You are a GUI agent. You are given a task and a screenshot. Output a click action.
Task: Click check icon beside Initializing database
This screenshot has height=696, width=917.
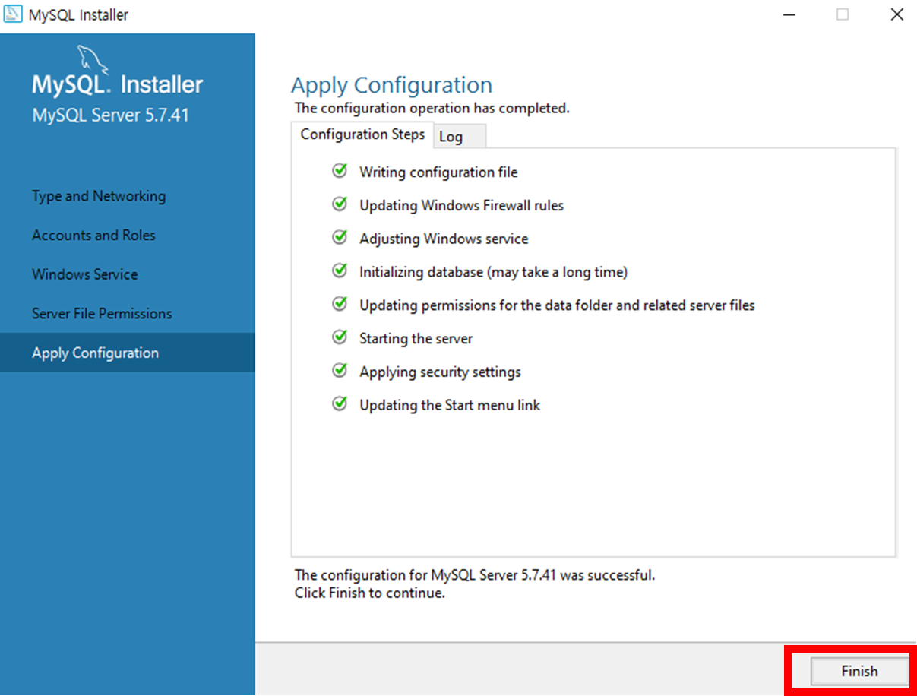(340, 270)
